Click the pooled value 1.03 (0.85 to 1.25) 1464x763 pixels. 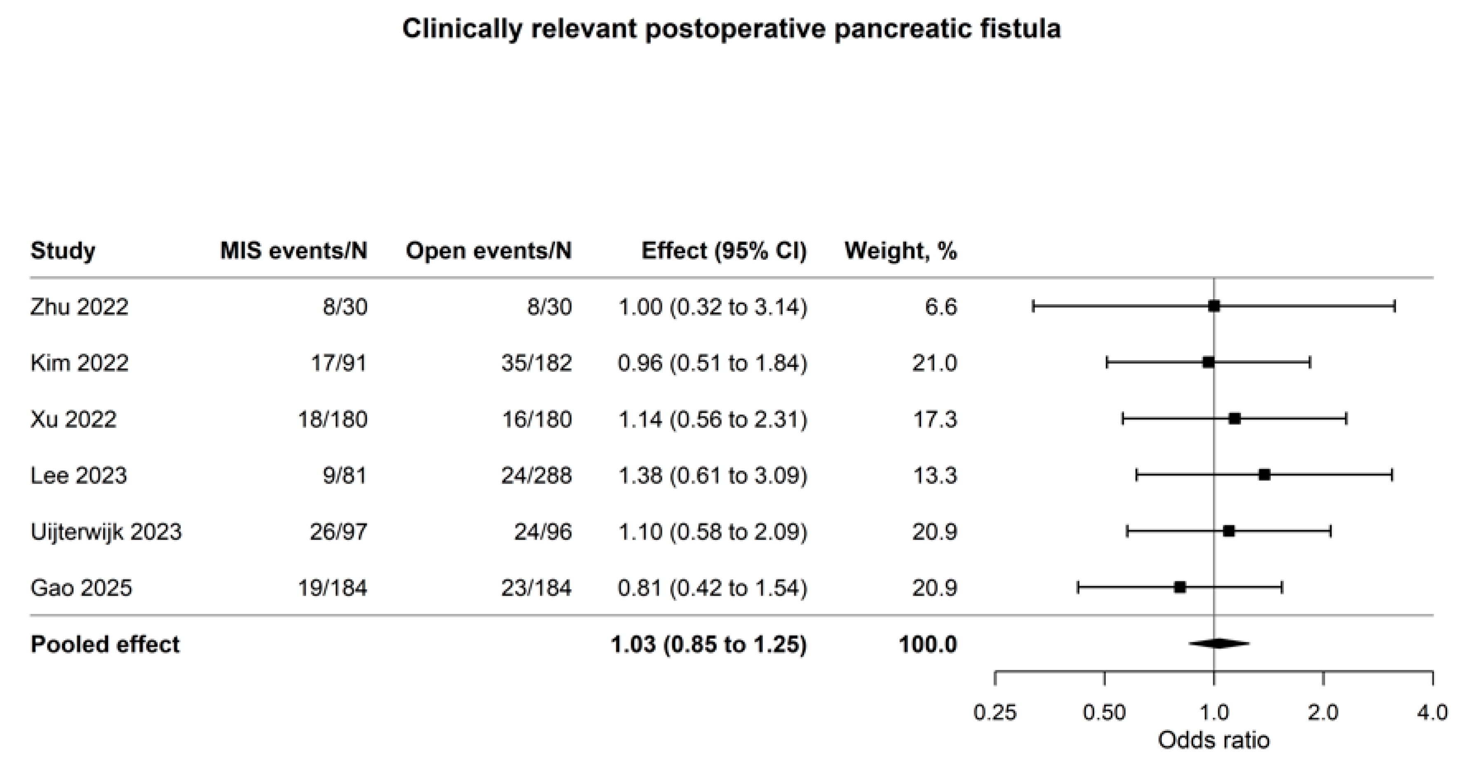(709, 645)
